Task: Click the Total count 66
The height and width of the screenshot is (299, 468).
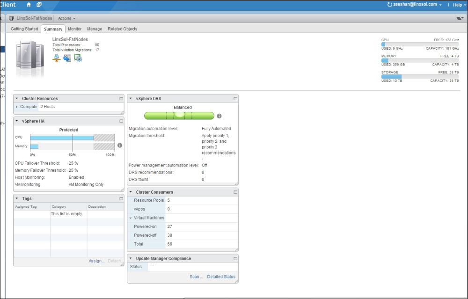Action: pos(169,244)
